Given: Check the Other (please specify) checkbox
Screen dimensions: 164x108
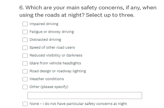Looking at the screenshot, I should point(25,87).
